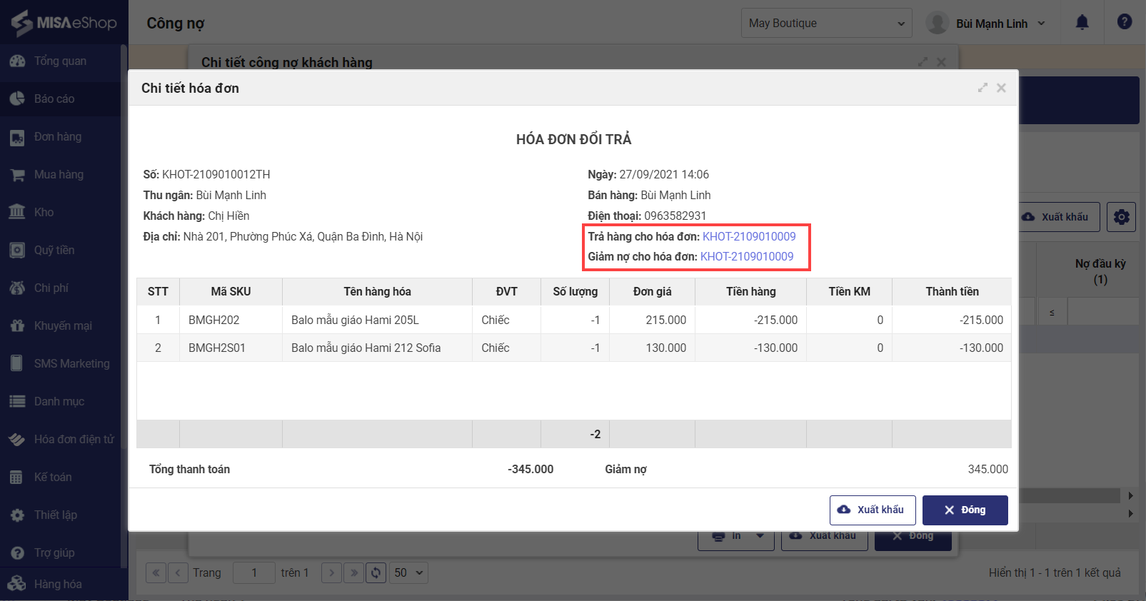Click the right arrow of horizontal scrollbar
The height and width of the screenshot is (601, 1146).
(x=1130, y=495)
